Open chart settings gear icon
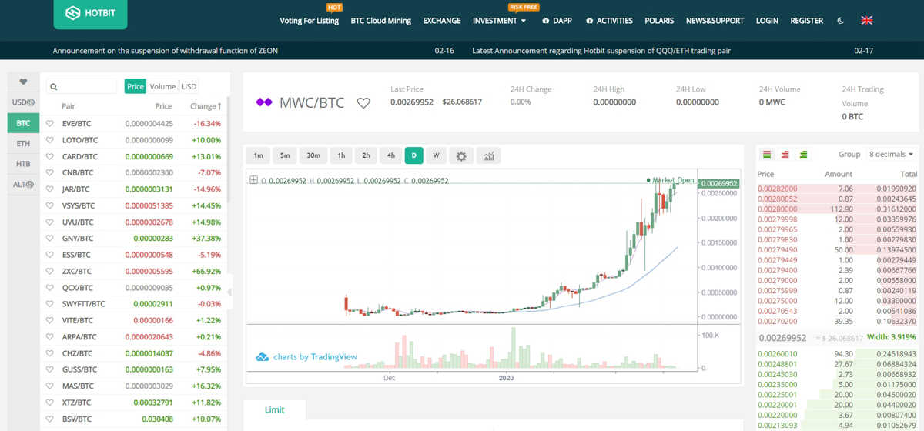Image resolution: width=924 pixels, height=431 pixels. 461,155
